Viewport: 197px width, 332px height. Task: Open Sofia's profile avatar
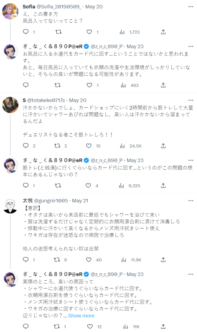tap(10, 11)
